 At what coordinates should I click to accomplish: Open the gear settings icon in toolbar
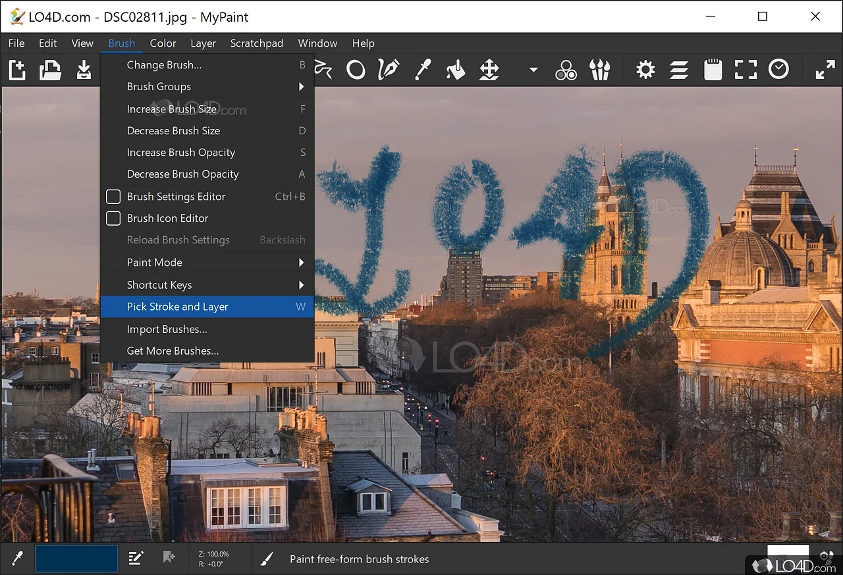pos(645,69)
